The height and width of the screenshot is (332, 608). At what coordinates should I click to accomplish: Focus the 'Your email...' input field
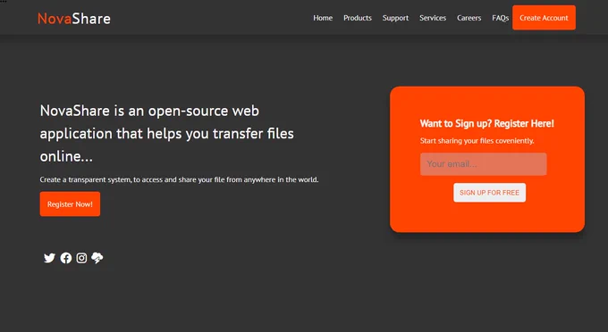483,164
